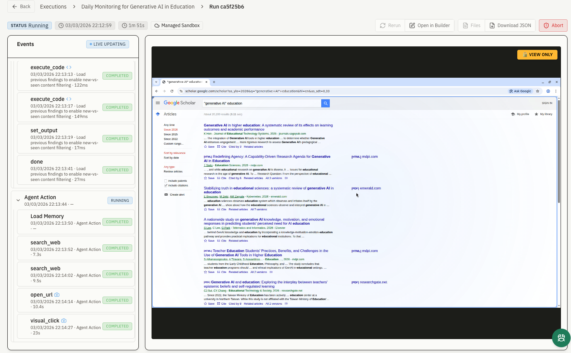Click the code icon beside first execute_code

point(69,67)
